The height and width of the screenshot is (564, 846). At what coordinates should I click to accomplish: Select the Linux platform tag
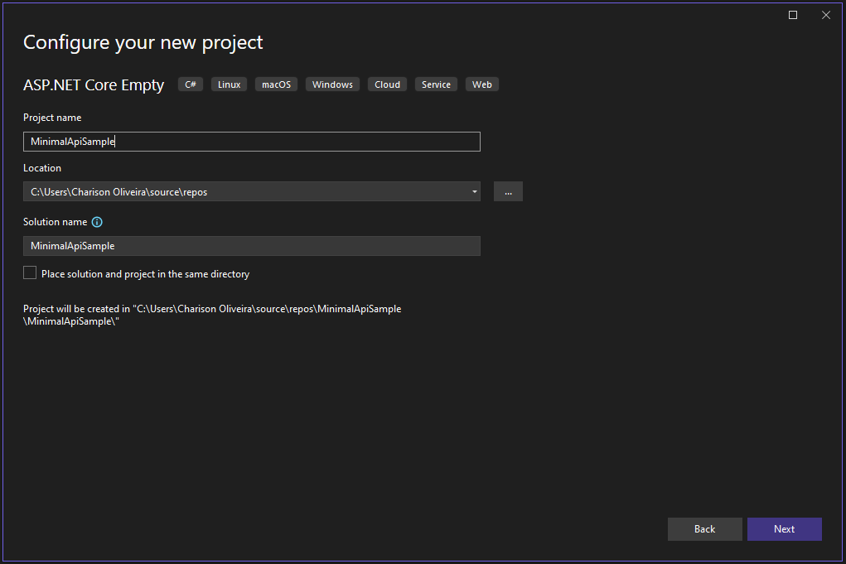pos(229,84)
